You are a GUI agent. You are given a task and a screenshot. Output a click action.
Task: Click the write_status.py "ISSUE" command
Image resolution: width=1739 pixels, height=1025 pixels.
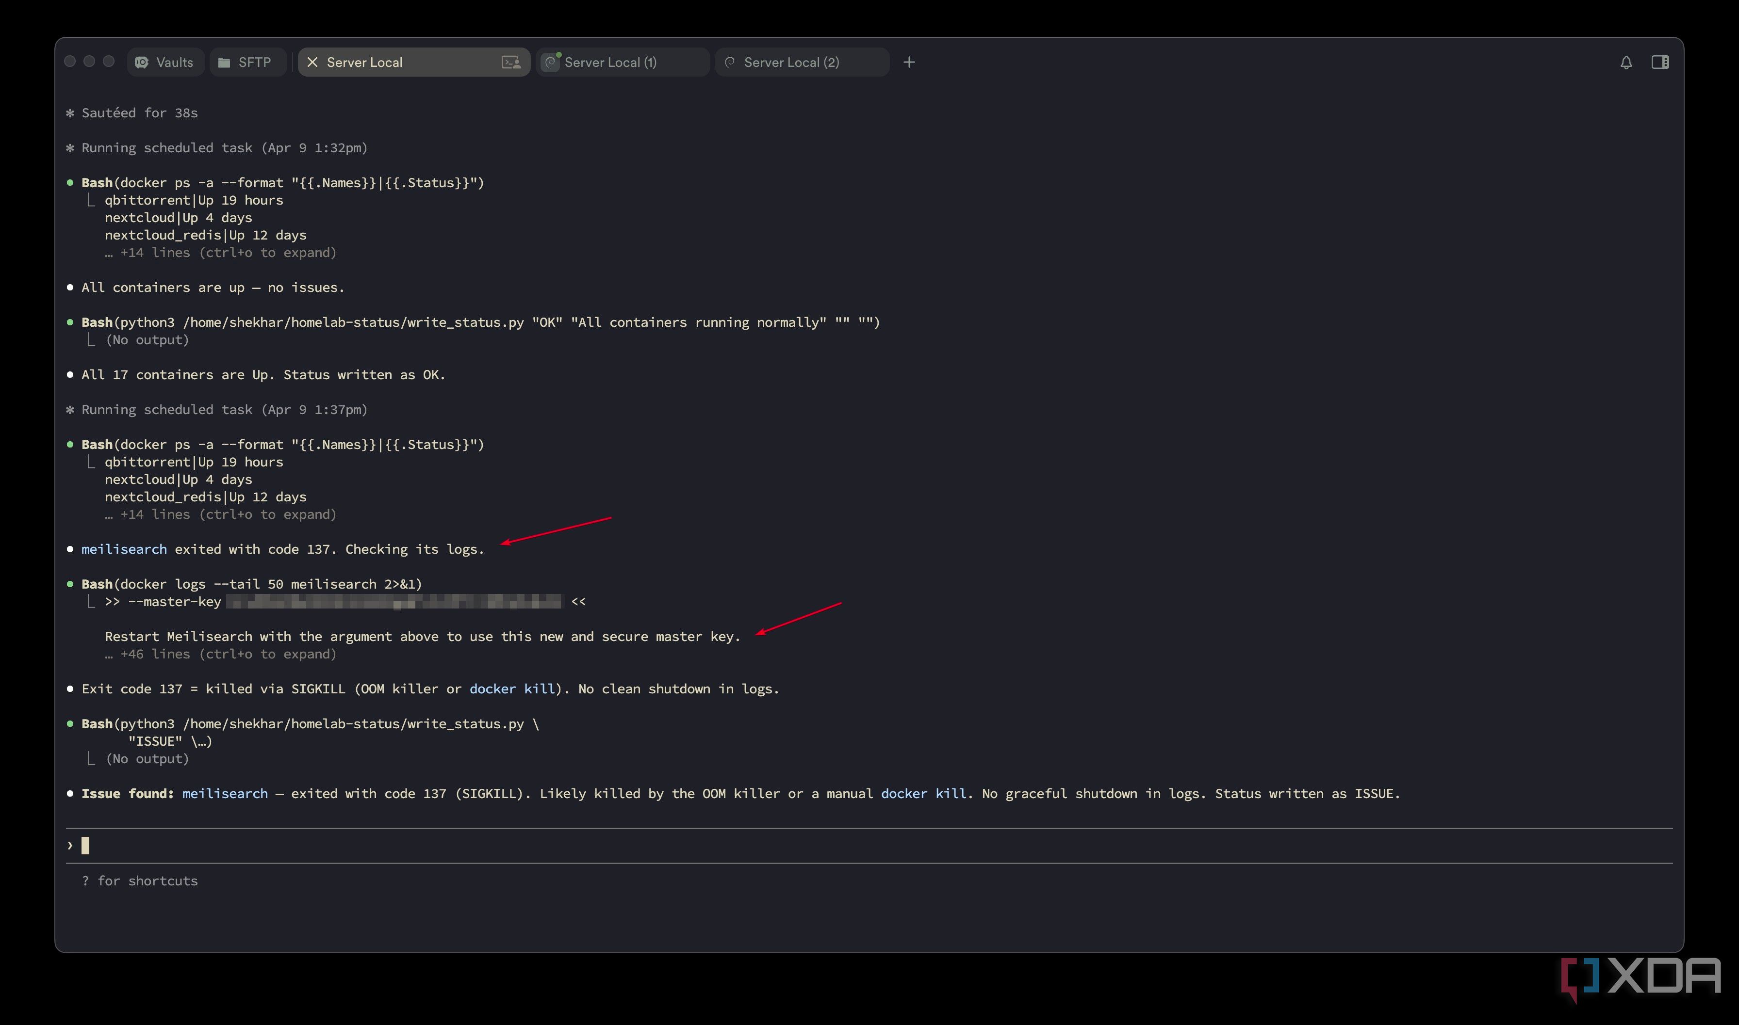point(310,732)
